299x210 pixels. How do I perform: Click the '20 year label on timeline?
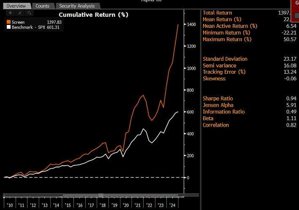[126, 205]
